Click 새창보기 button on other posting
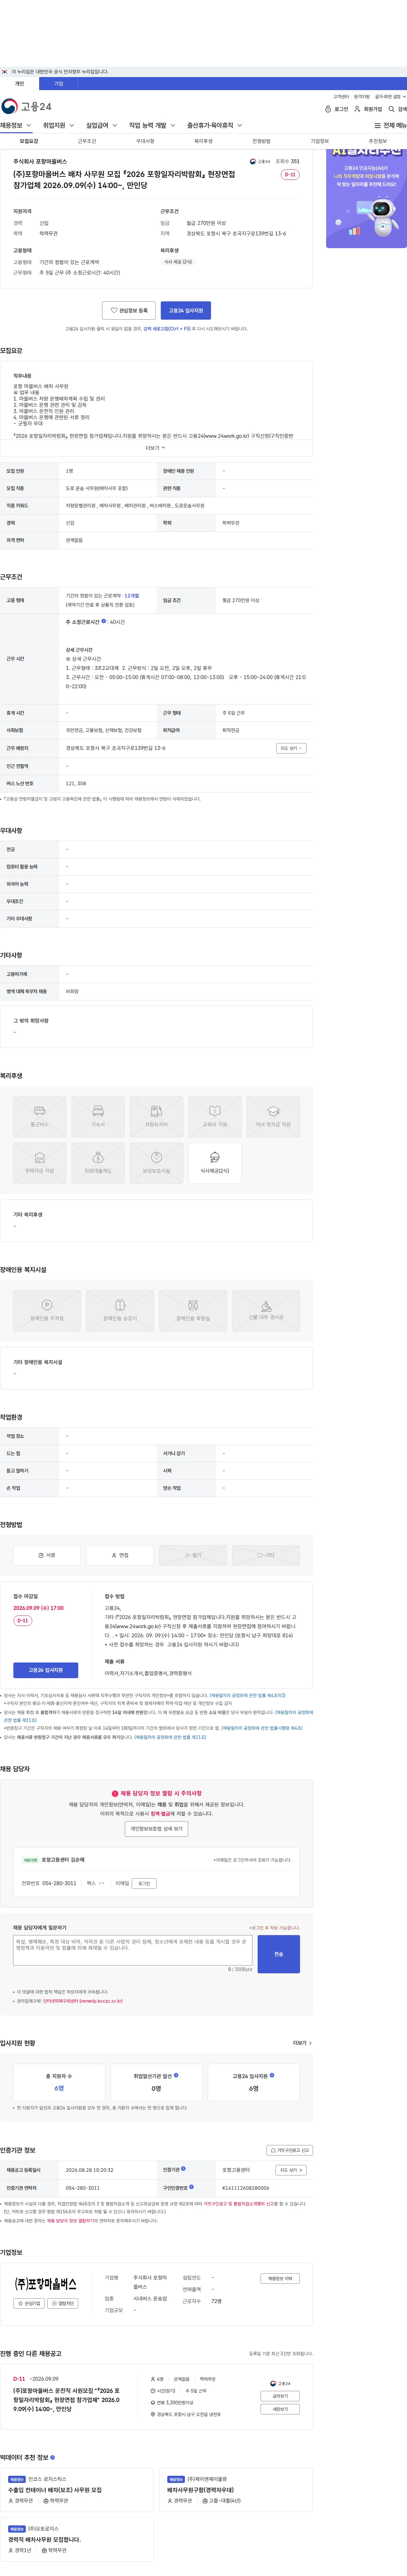Viewport: 407px width, 2576px height. point(280,2409)
